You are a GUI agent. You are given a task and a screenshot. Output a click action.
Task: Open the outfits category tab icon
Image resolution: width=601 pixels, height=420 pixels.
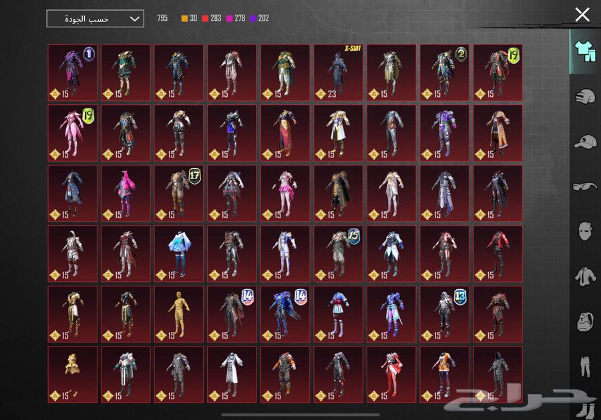[585, 51]
